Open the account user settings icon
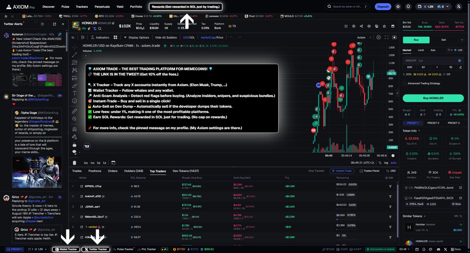The height and width of the screenshot is (253, 470). click(x=459, y=7)
